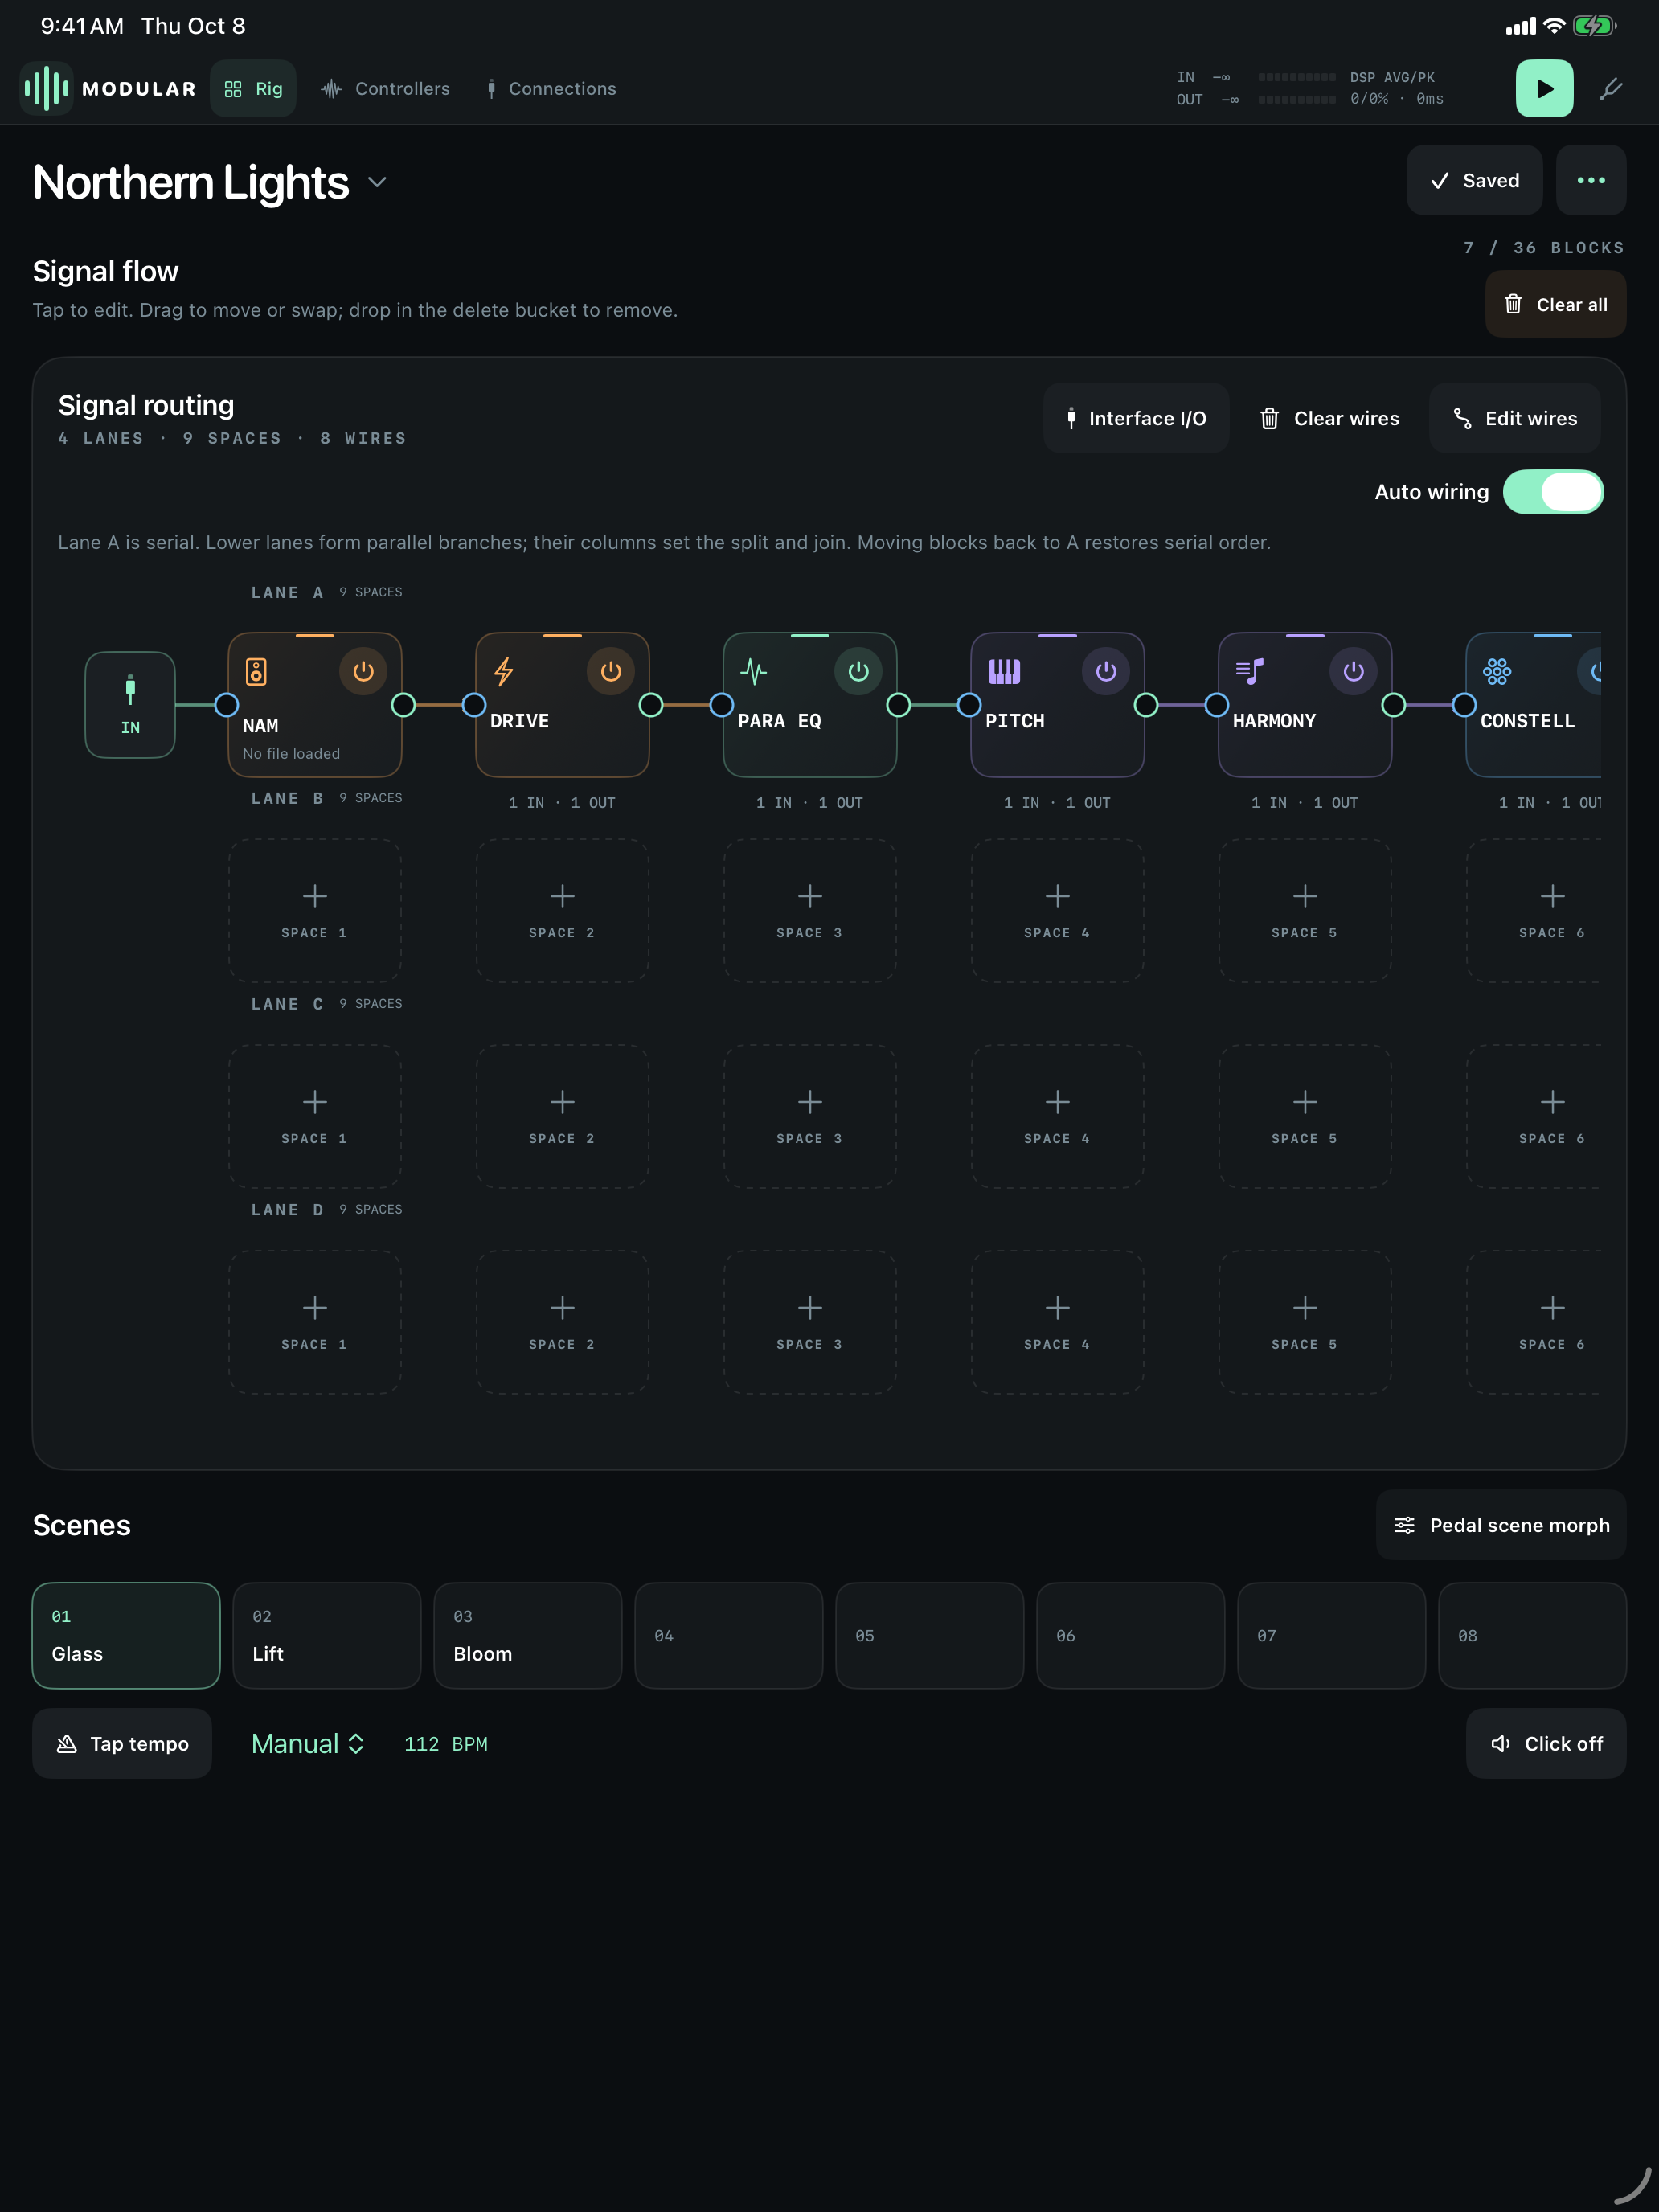Click the Tap tempo button
The image size is (1659, 2212).
122,1744
